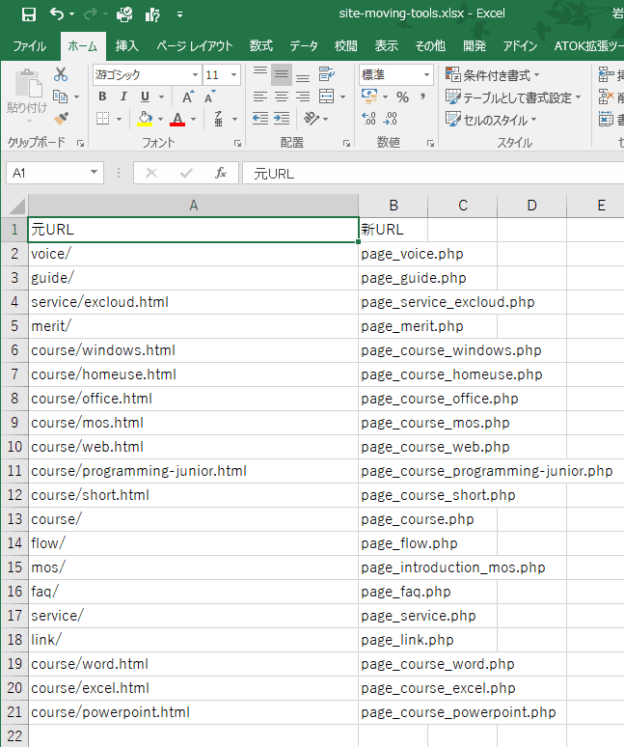Click the Format Painter brush icon
This screenshot has width=624, height=747.
coord(61,118)
